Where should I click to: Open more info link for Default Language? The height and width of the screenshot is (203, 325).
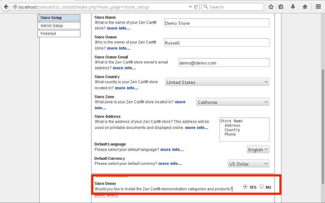pos(172,150)
